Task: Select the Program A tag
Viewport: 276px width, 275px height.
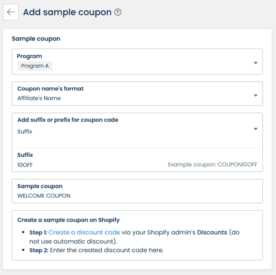Action: (35, 66)
